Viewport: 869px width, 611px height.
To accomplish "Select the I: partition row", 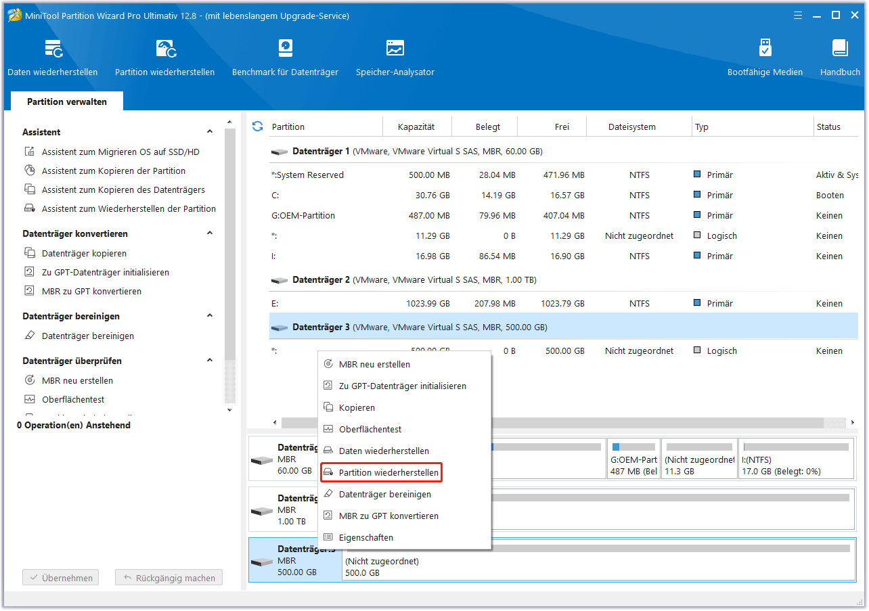I will point(564,256).
